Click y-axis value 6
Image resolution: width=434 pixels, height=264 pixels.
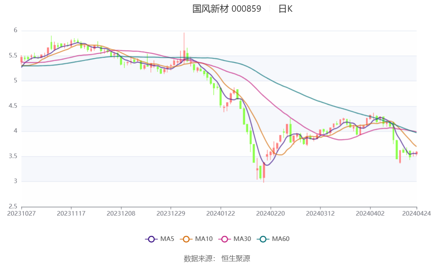tap(15, 30)
